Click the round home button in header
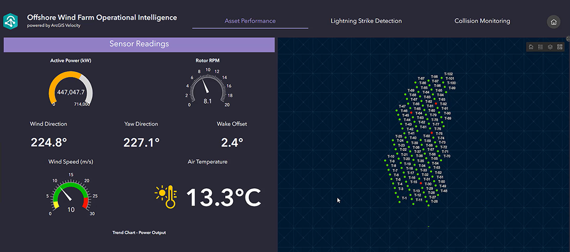The height and width of the screenshot is (252, 570). tap(553, 22)
